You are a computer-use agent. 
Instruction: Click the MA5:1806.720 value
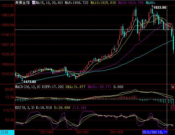point(76,3)
